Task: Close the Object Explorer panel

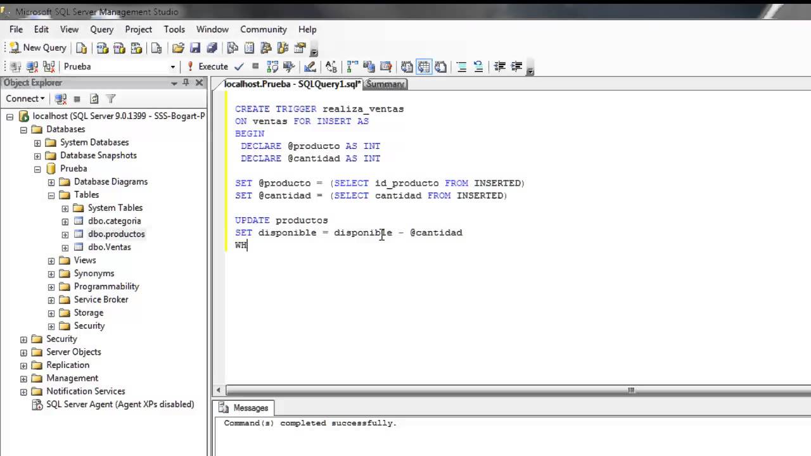Action: coord(199,83)
